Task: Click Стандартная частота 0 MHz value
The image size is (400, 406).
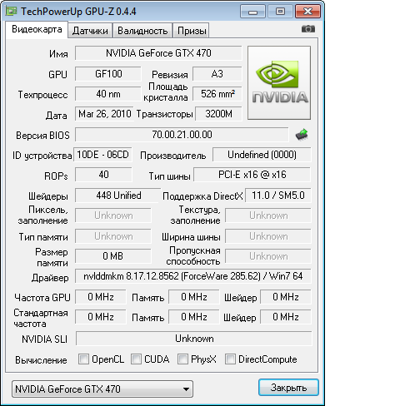Action: click(101, 317)
